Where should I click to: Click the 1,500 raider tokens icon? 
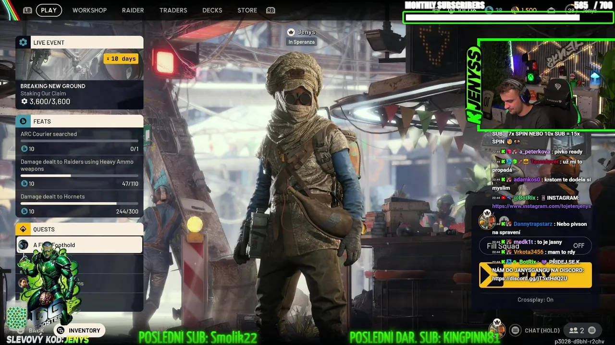click(x=515, y=10)
